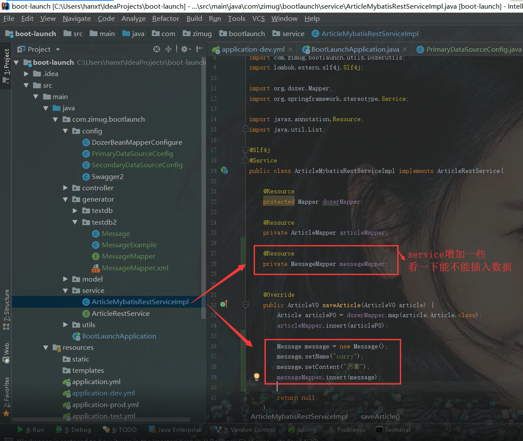Open the 5: Debug tool window
This screenshot has width=523, height=441.
click(73, 430)
